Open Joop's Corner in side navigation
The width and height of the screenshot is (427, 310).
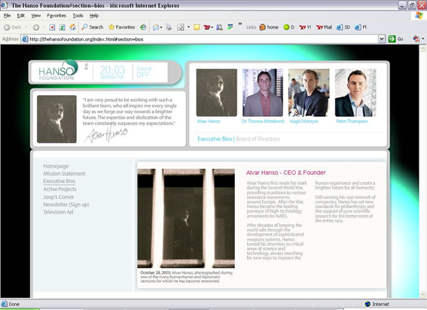(x=59, y=197)
